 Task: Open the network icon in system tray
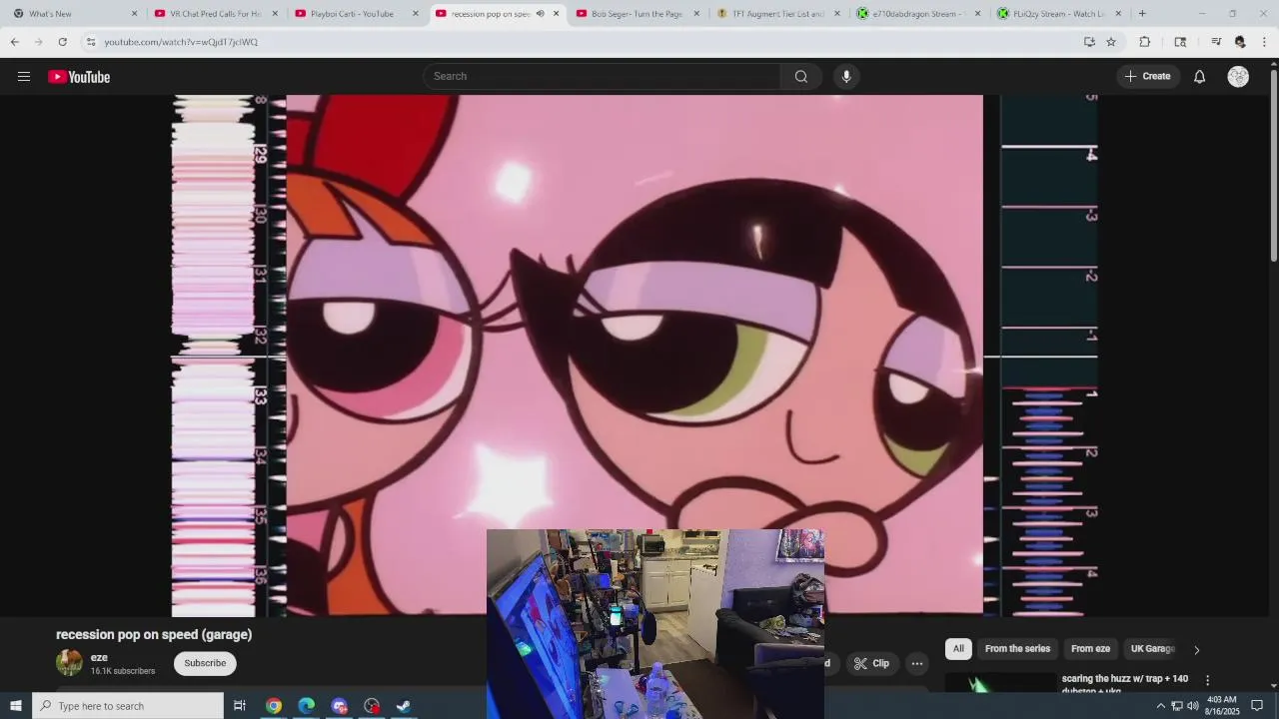pyautogui.click(x=1177, y=706)
